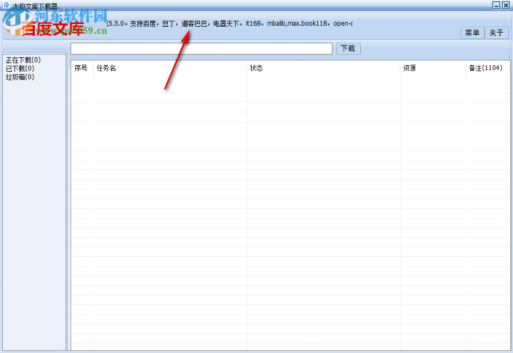Viewport: 513px width, 353px height.
Task: Click the 下载 button
Action: [x=348, y=49]
